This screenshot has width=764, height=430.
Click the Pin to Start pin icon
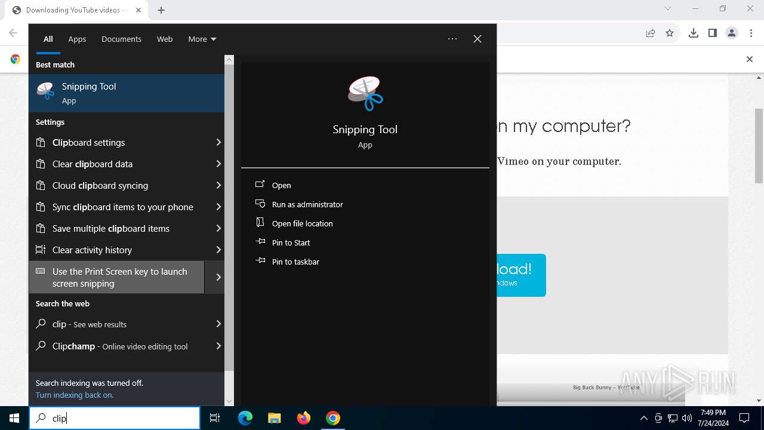pos(260,242)
